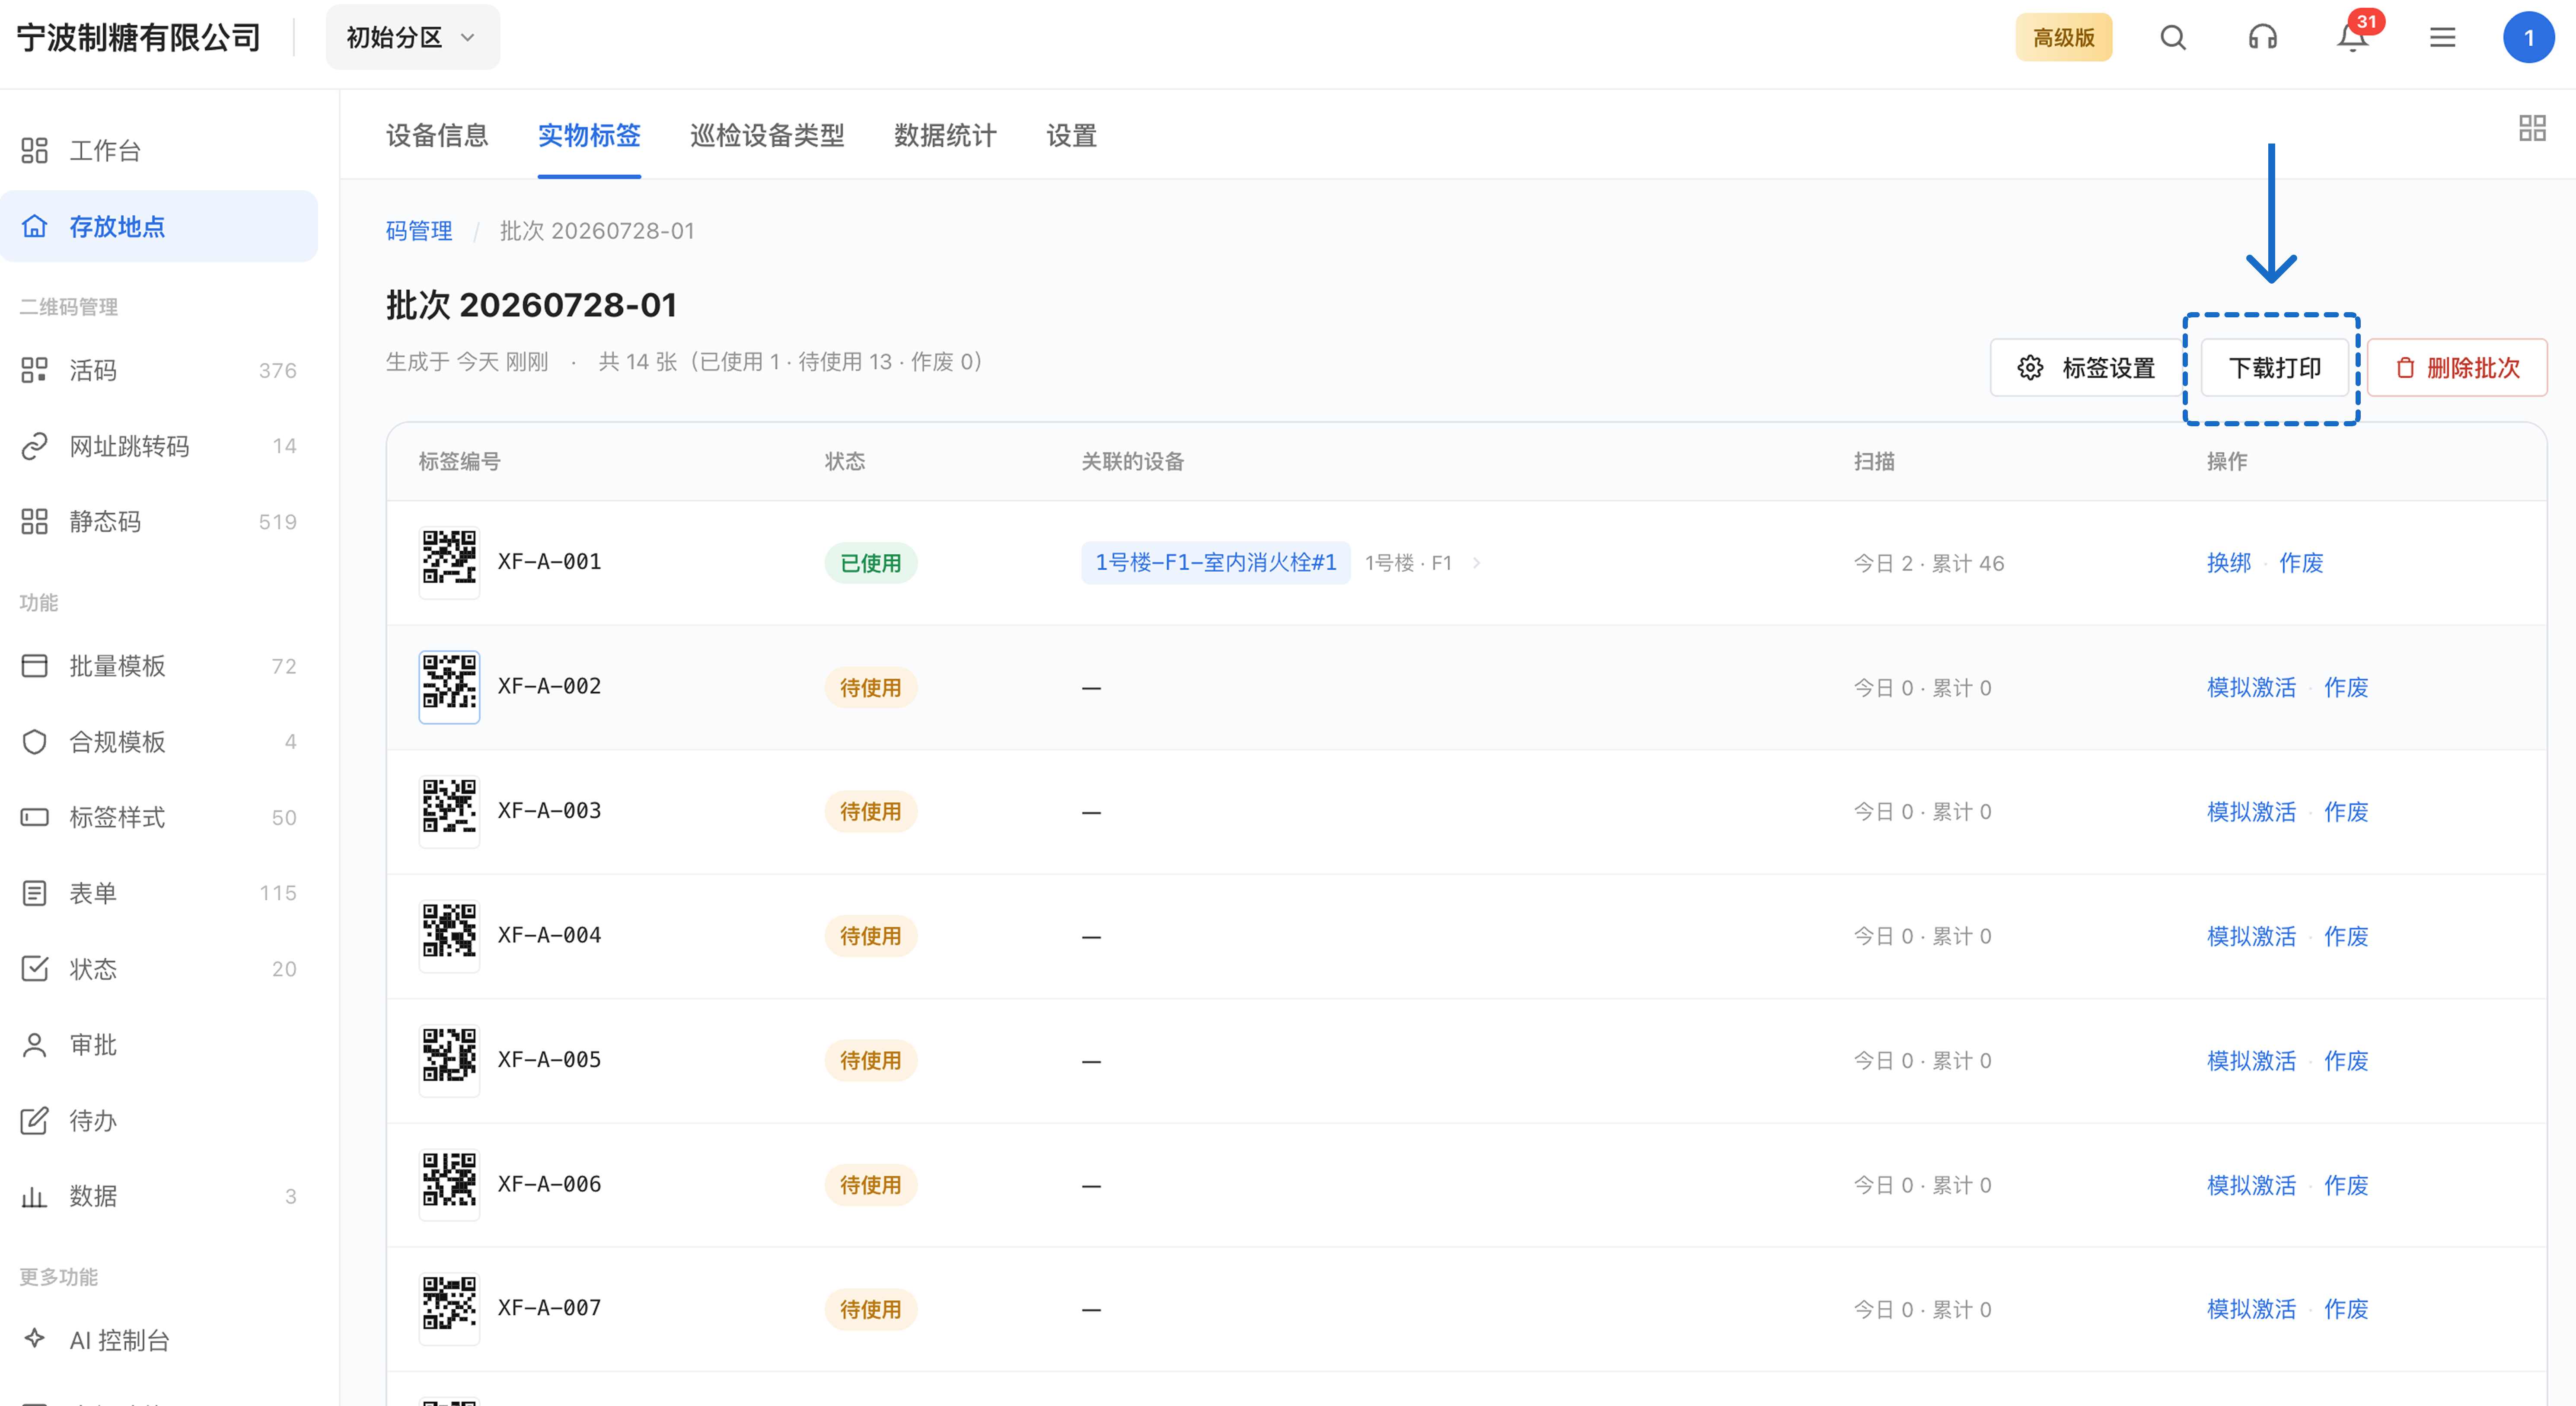
Task: Open the search icon in header
Action: coord(2173,38)
